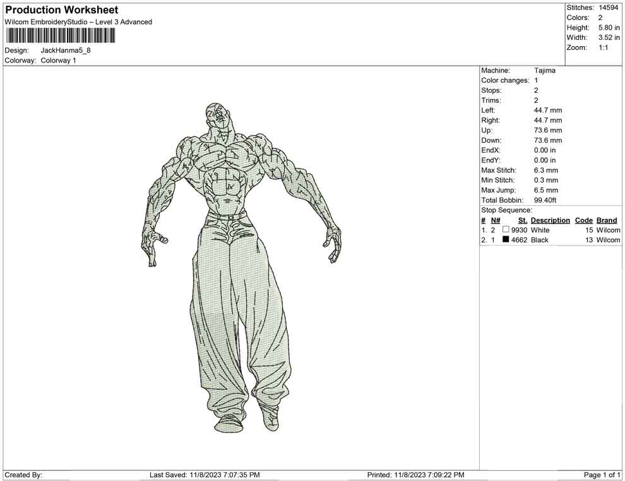This screenshot has height=481, width=625.
Task: Click the Left value 44.7 mm
Action: [x=548, y=110]
